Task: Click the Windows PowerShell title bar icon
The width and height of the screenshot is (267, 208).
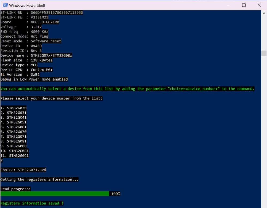Action: [x=5, y=5]
